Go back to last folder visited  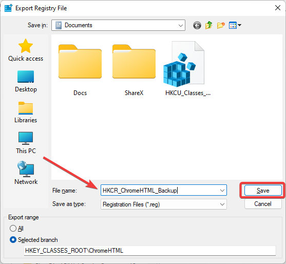(197, 25)
